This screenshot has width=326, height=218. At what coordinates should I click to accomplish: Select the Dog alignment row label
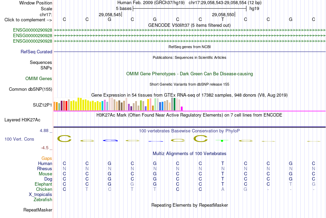48,179
